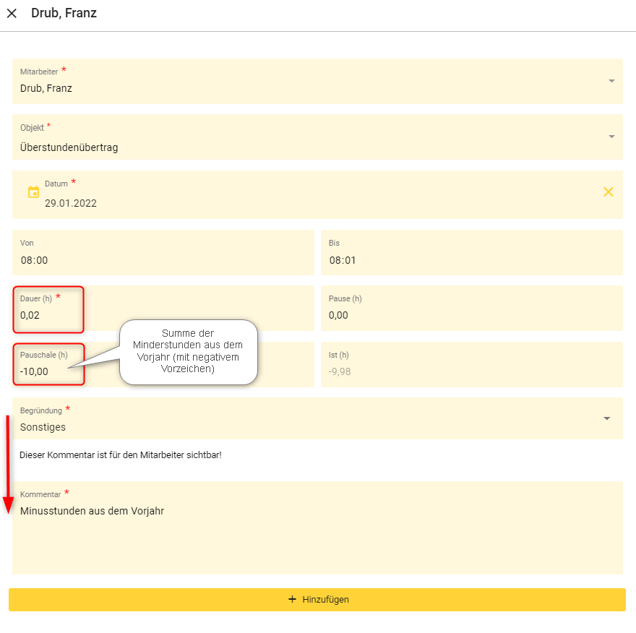
Task: Select the Überstundenübertrag object value
Action: [69, 147]
